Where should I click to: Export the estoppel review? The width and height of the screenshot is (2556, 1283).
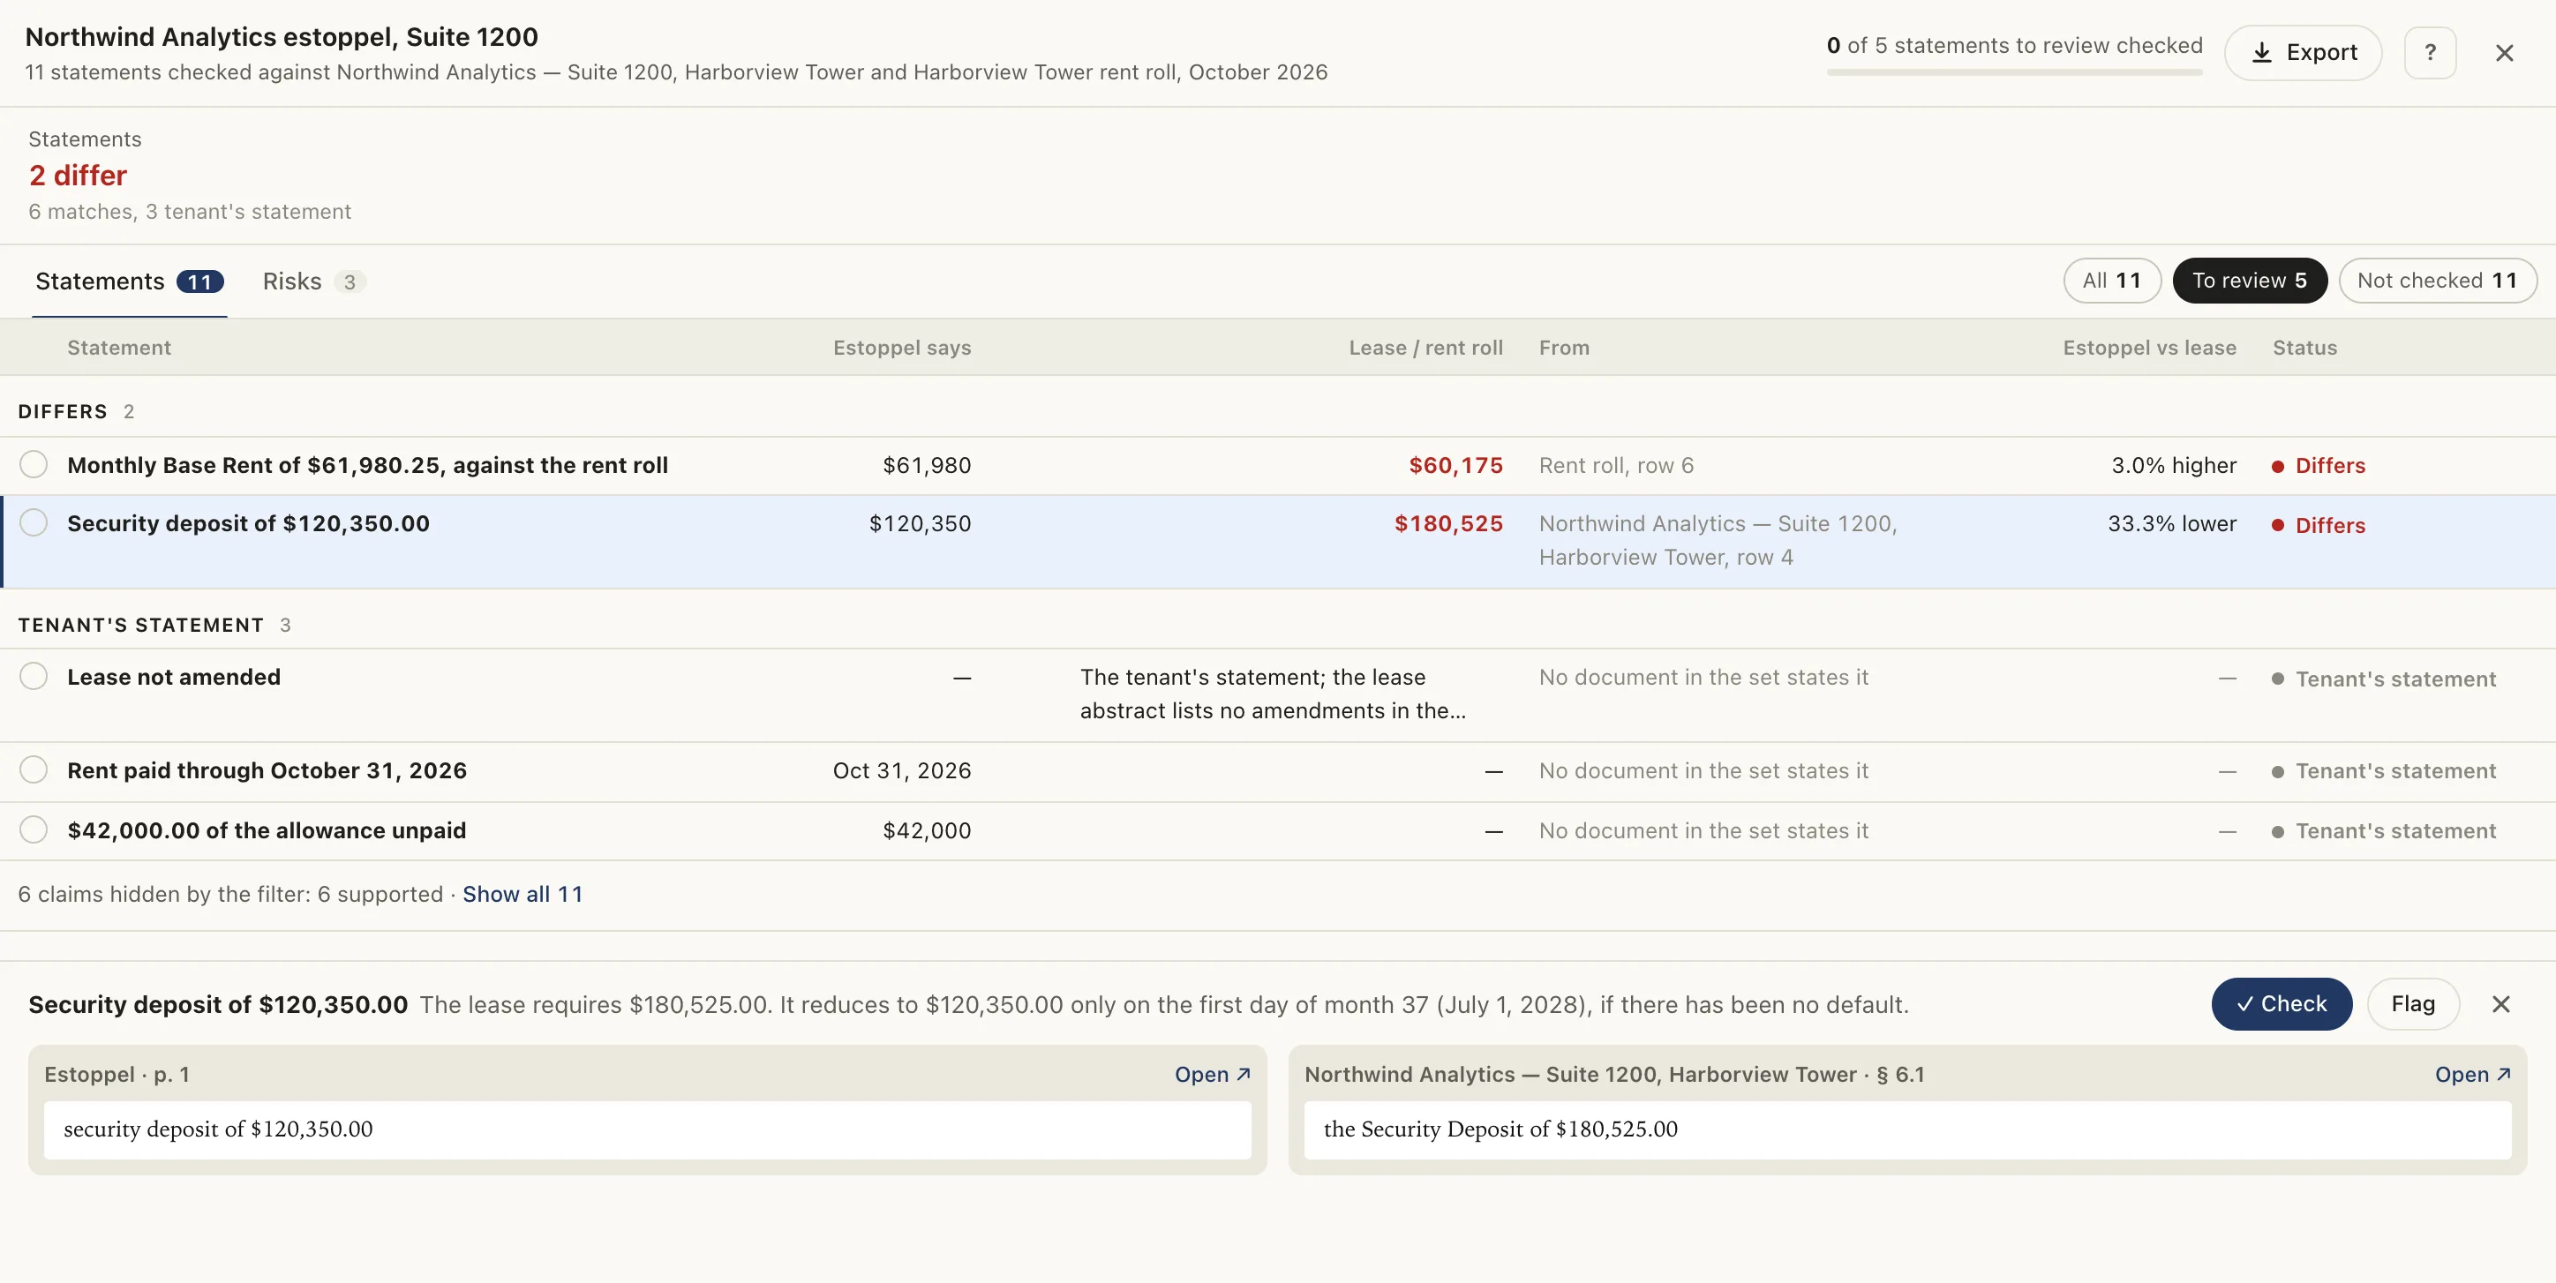tap(2302, 53)
